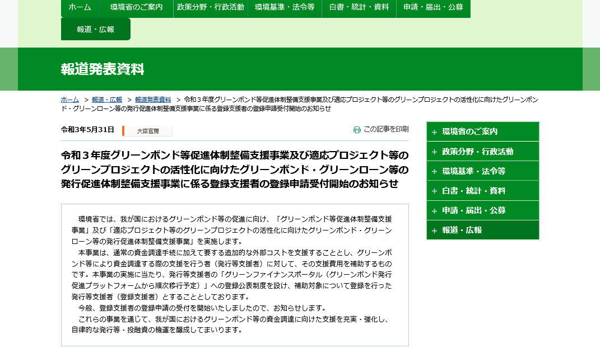Expand the 報道・広報 sidebar section
This screenshot has width=600, height=348.
tap(482, 230)
